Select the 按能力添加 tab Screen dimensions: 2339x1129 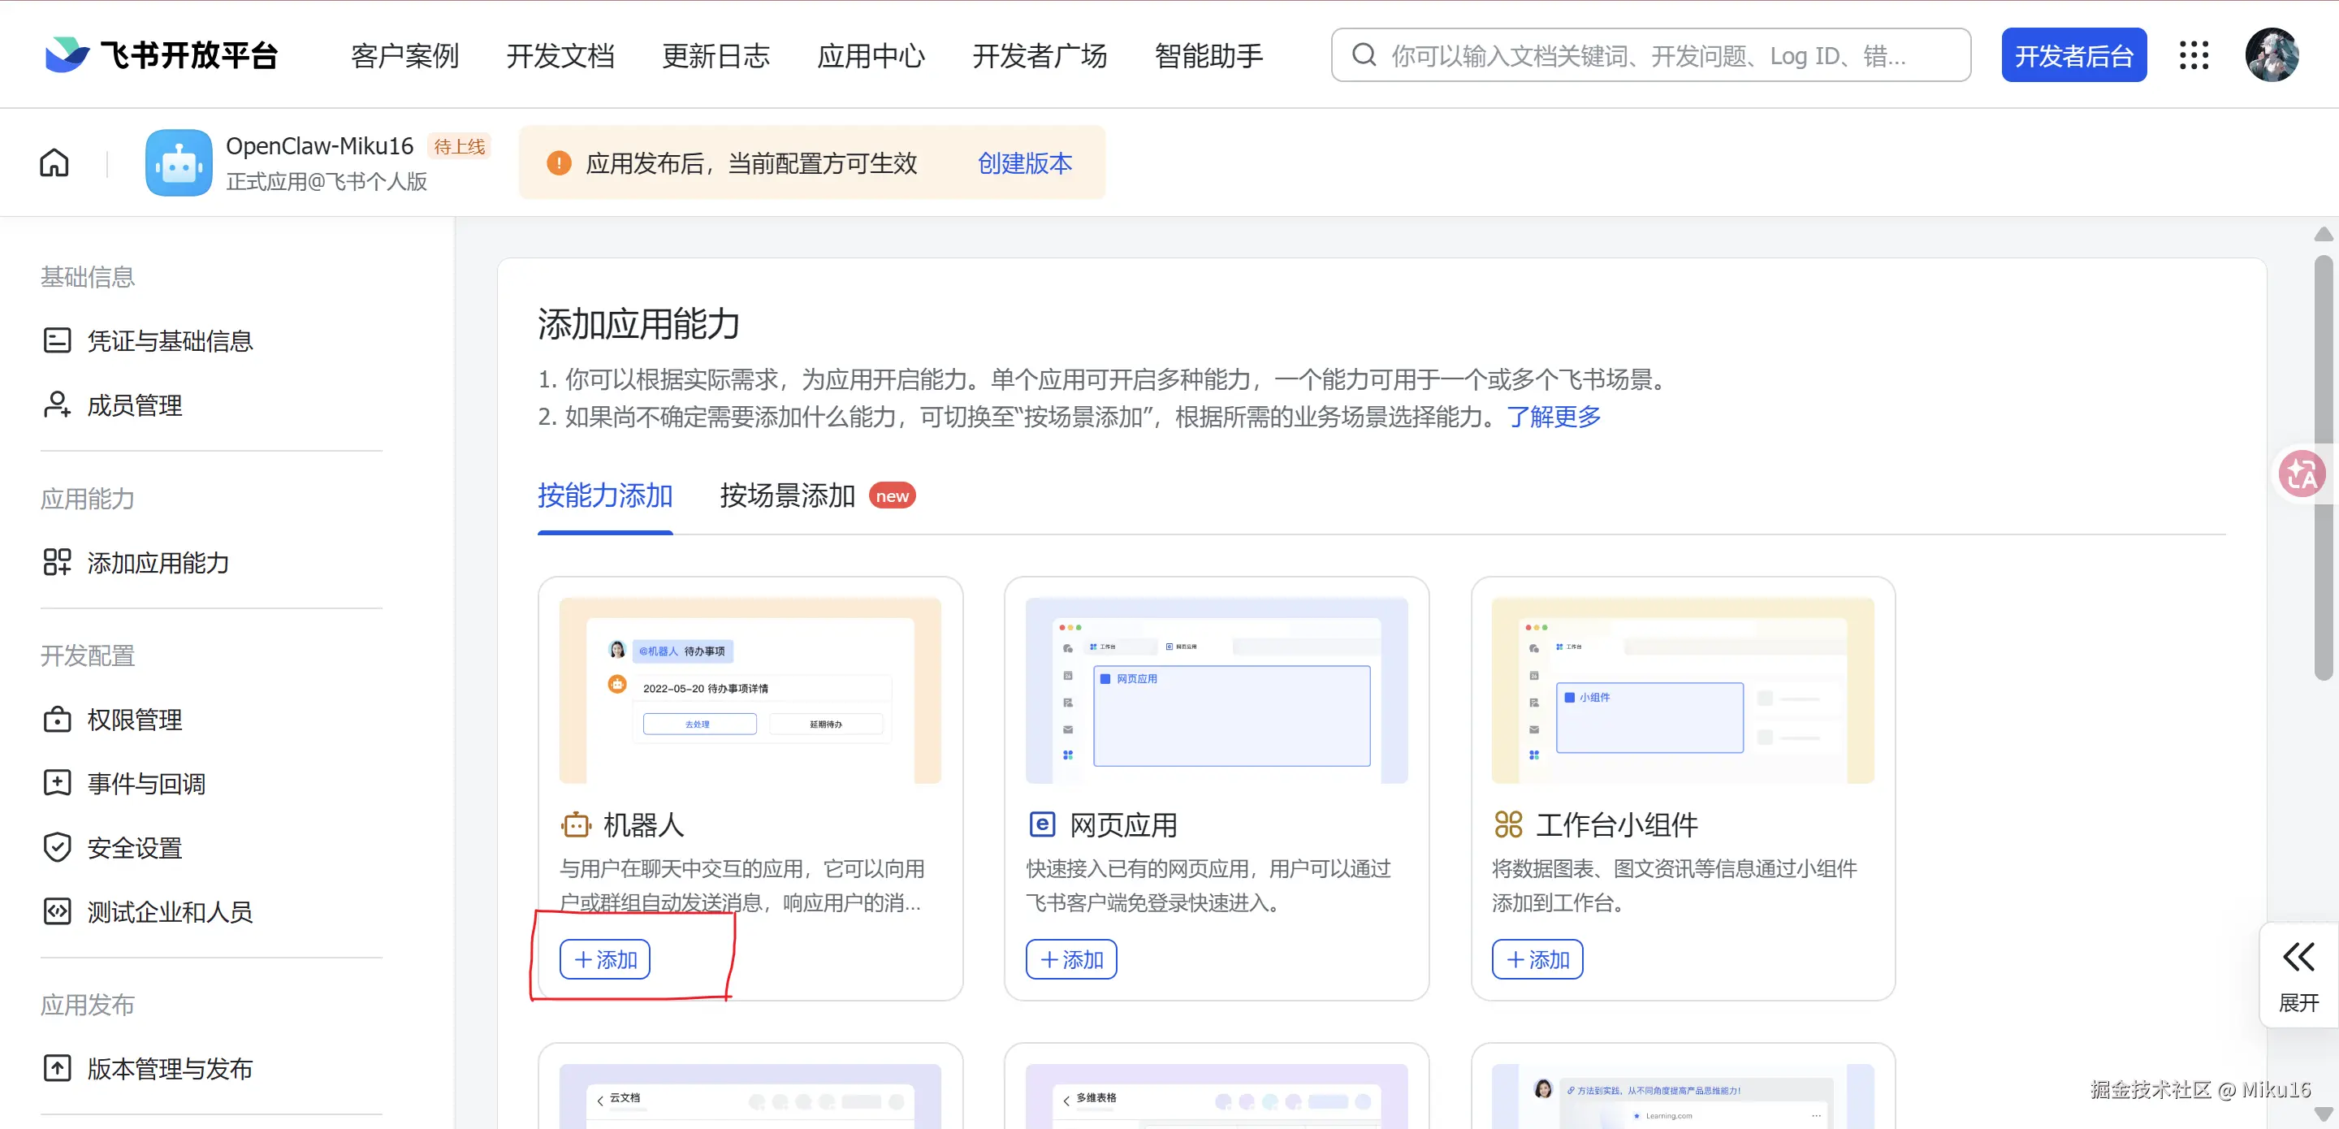tap(605, 496)
